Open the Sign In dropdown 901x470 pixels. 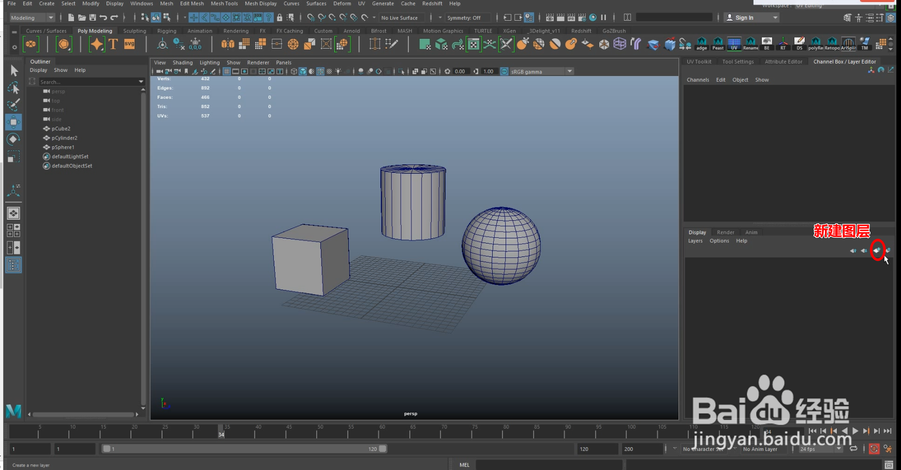click(751, 18)
